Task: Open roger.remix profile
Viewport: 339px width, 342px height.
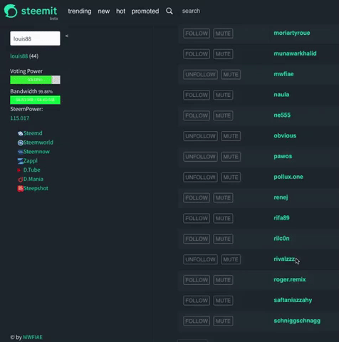Action: (x=290, y=279)
